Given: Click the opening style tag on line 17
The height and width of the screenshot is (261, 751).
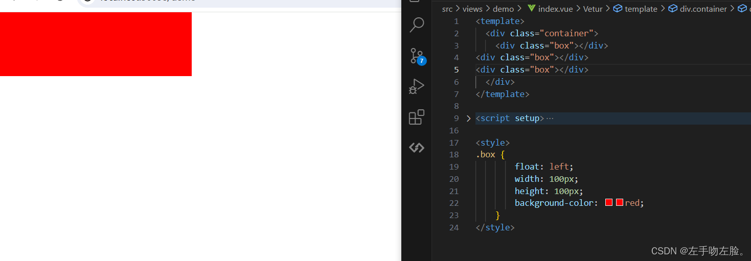Looking at the screenshot, I should 492,143.
